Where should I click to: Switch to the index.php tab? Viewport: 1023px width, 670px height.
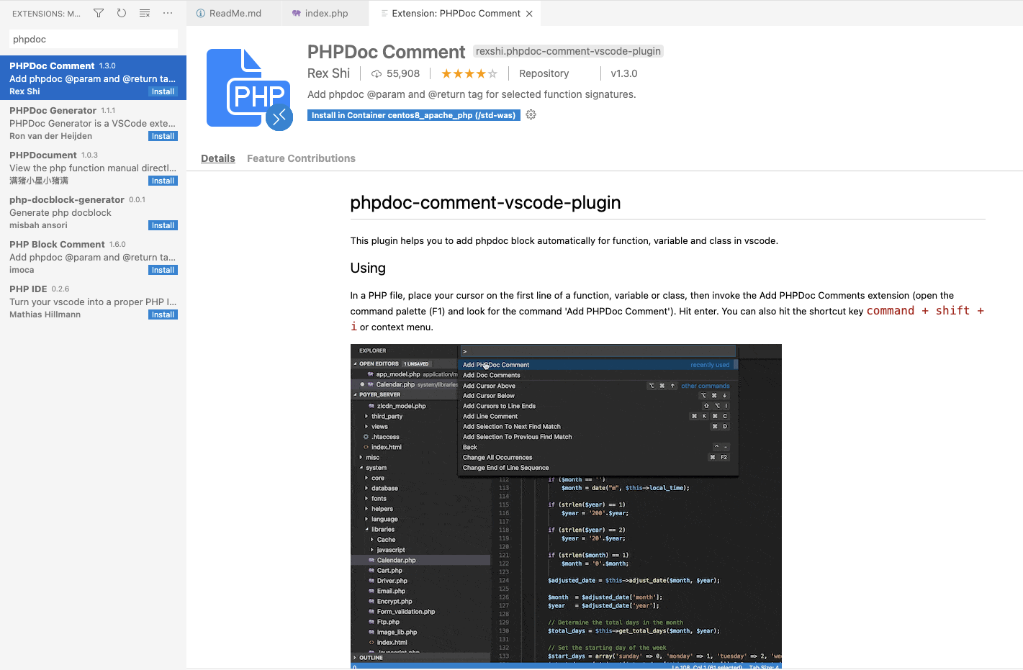point(320,13)
